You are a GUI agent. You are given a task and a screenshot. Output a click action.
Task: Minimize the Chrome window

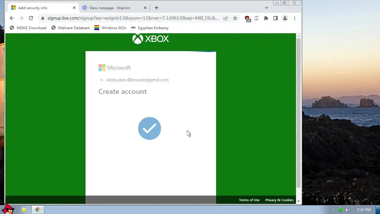pyautogui.click(x=277, y=3)
